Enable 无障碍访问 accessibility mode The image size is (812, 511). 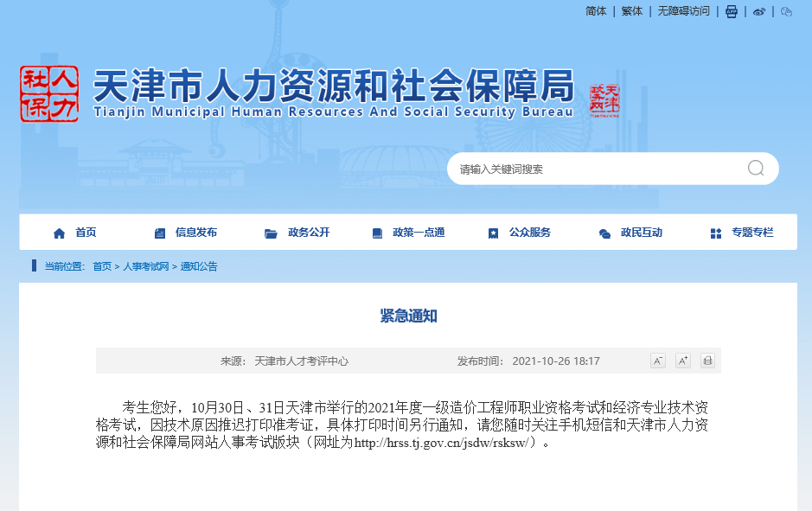pyautogui.click(x=683, y=11)
